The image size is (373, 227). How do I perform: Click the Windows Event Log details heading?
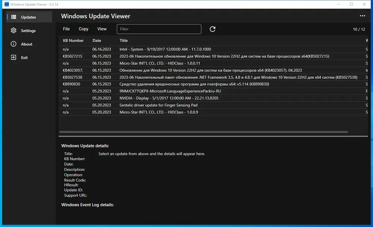(88, 205)
